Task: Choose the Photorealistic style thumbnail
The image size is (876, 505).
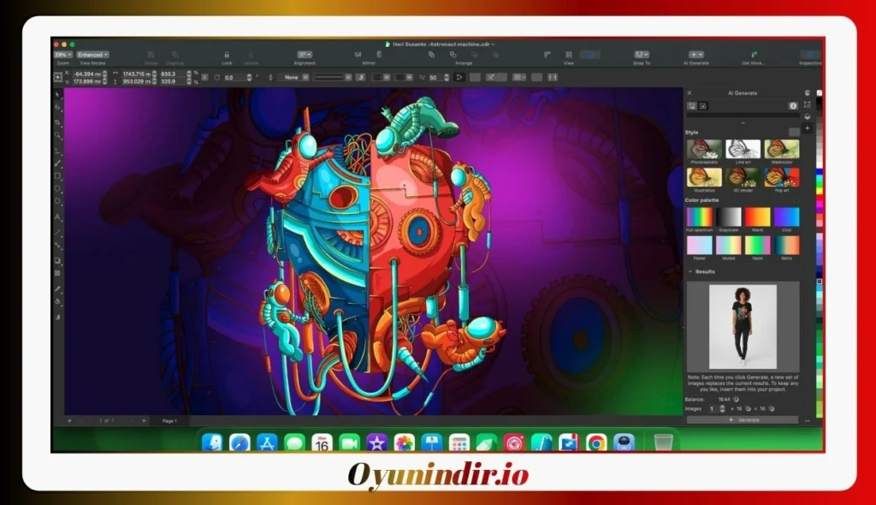Action: [704, 149]
